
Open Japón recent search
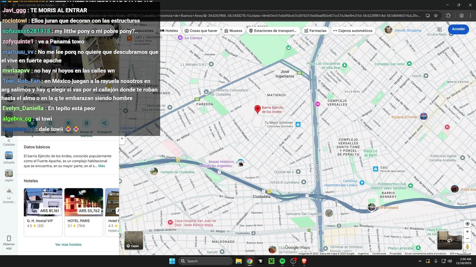pos(9,175)
